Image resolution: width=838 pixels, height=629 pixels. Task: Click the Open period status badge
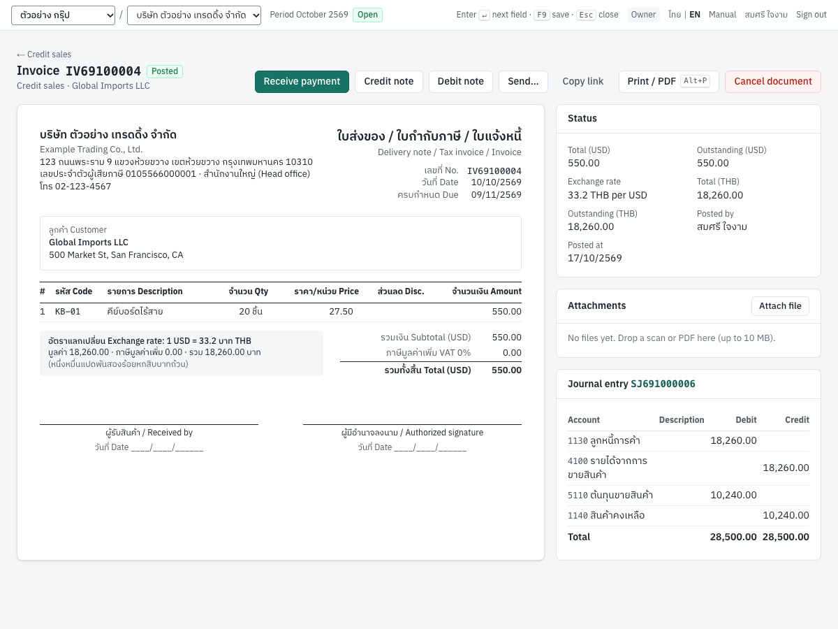367,15
